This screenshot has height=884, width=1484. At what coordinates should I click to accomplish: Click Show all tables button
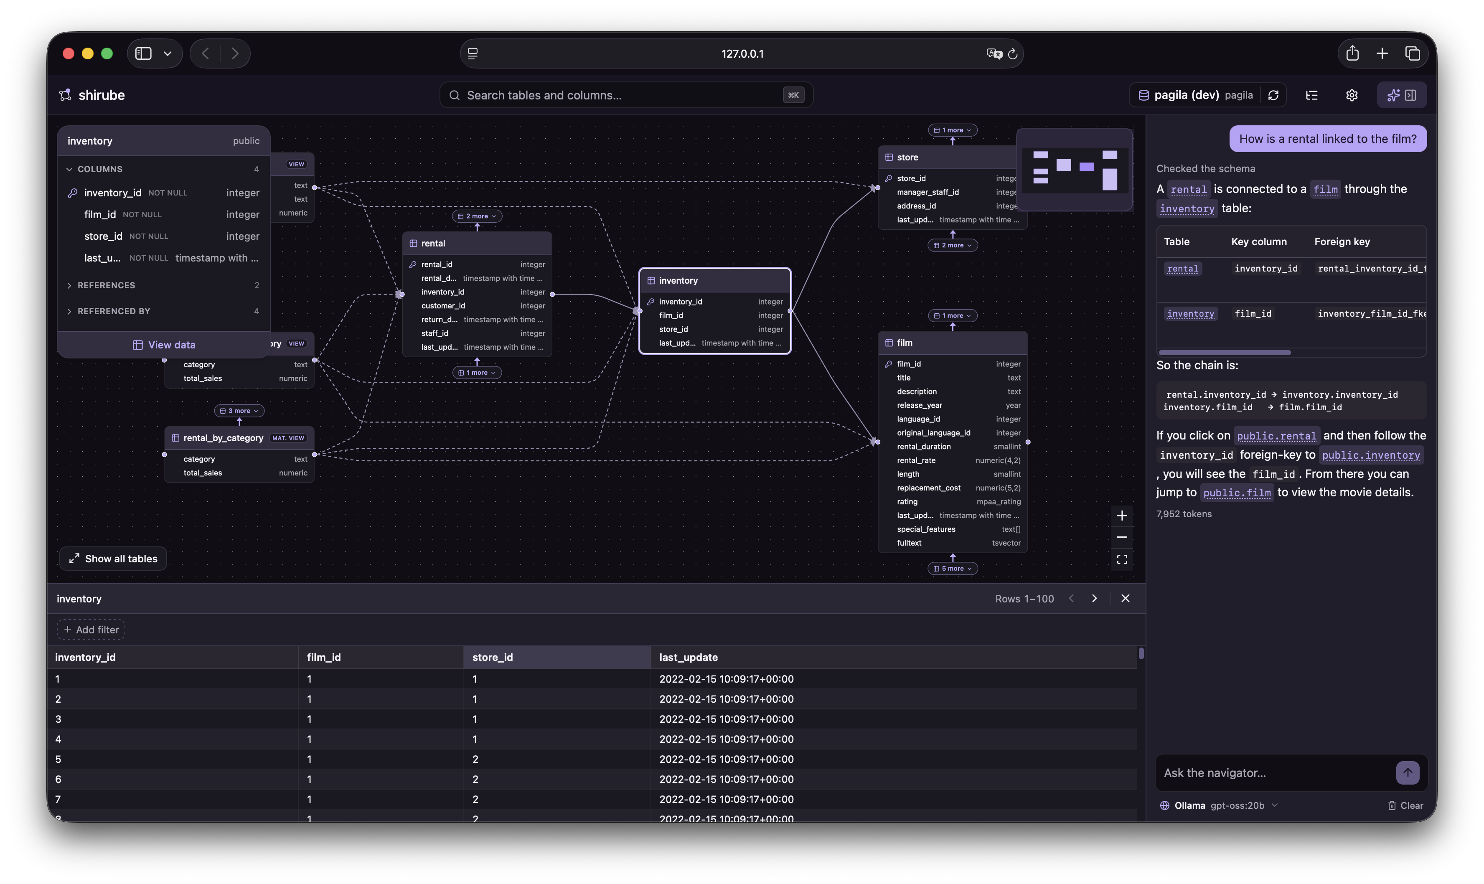point(113,559)
